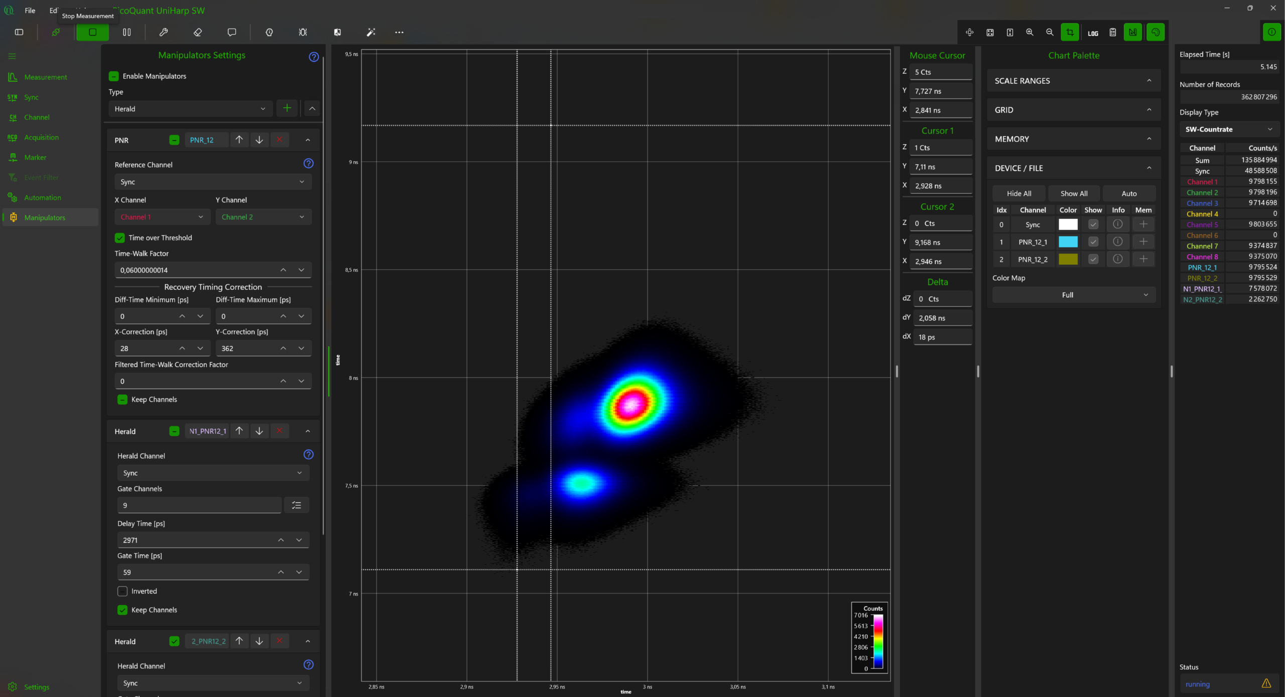The image size is (1285, 697).
Task: Add a Herald manipulator with plus icon
Action: click(287, 108)
